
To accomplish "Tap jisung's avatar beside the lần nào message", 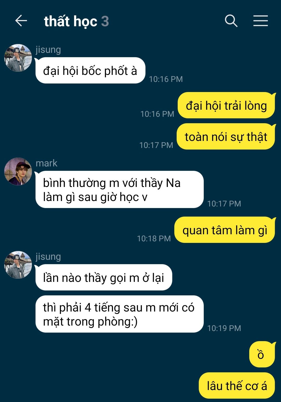I will [x=18, y=265].
